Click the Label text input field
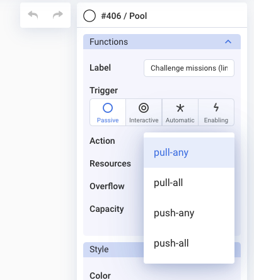Viewport: 254px width, 280px height. (189, 68)
